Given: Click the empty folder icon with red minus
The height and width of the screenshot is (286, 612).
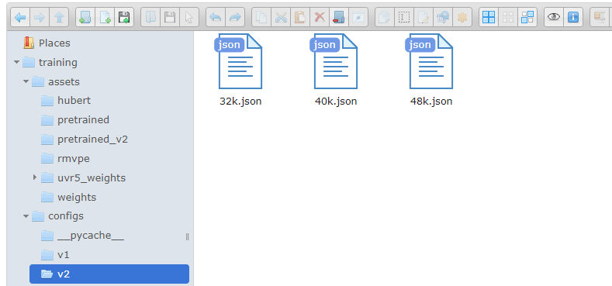Looking at the screenshot, I should 339,17.
